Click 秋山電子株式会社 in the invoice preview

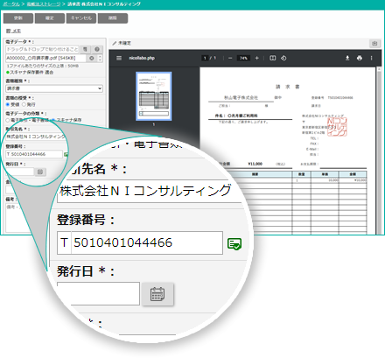[241, 97]
